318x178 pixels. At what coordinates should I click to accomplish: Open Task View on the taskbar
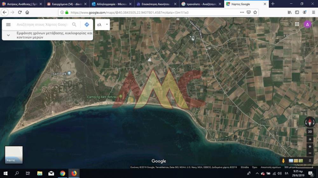click(28, 173)
